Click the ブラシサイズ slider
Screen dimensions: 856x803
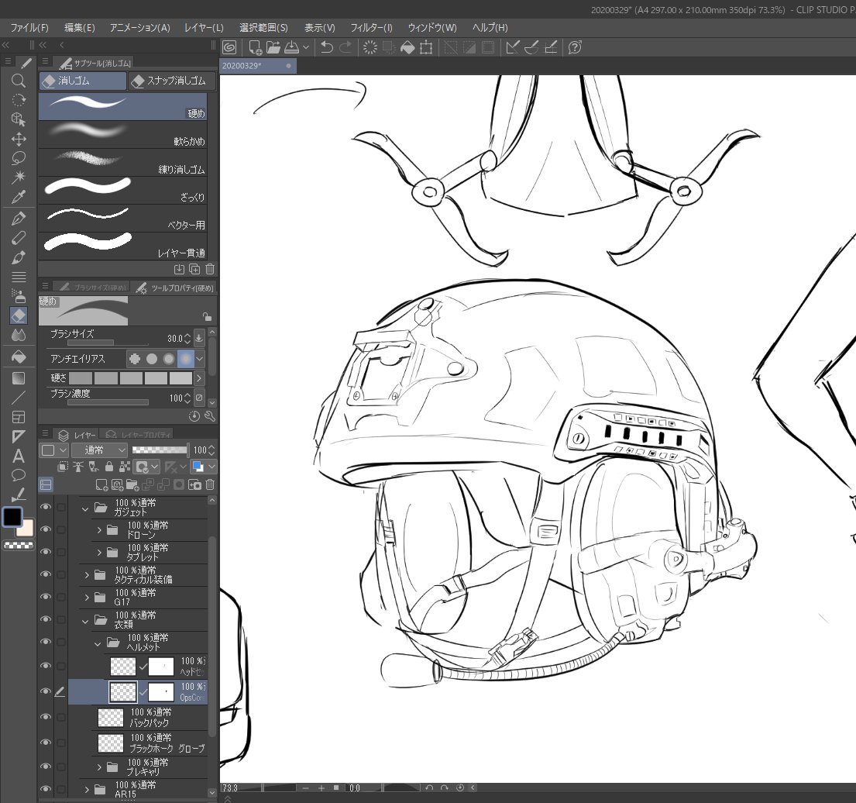[108, 343]
